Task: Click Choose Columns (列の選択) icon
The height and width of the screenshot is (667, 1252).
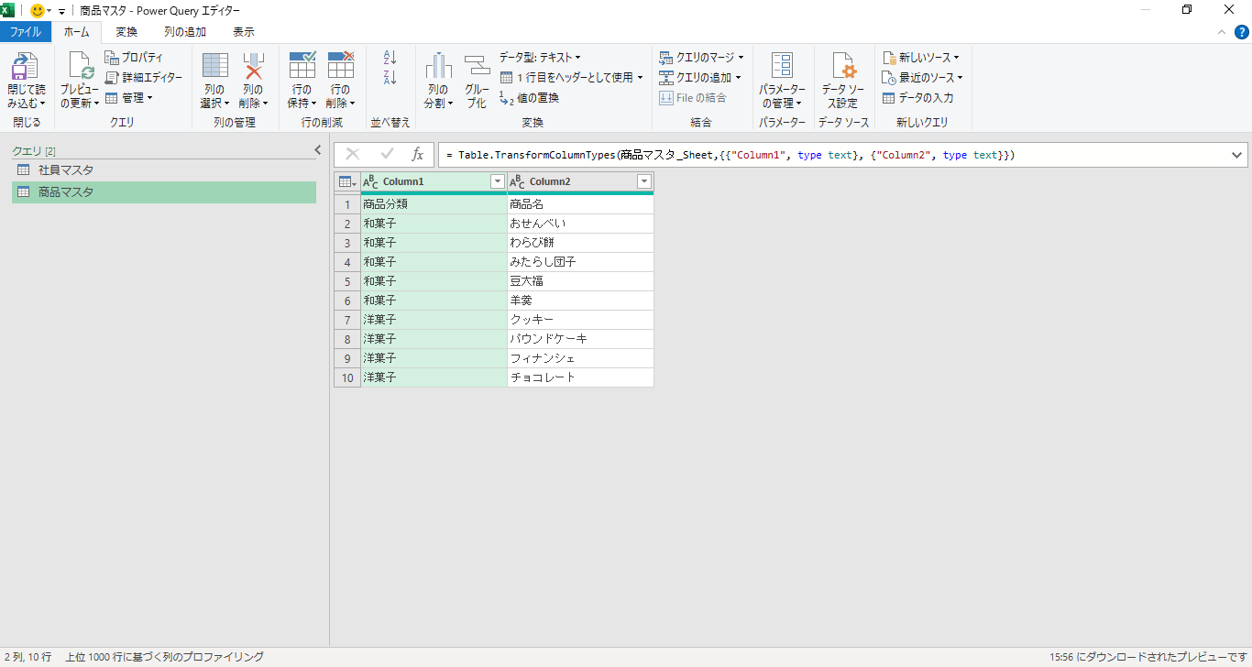Action: click(214, 66)
